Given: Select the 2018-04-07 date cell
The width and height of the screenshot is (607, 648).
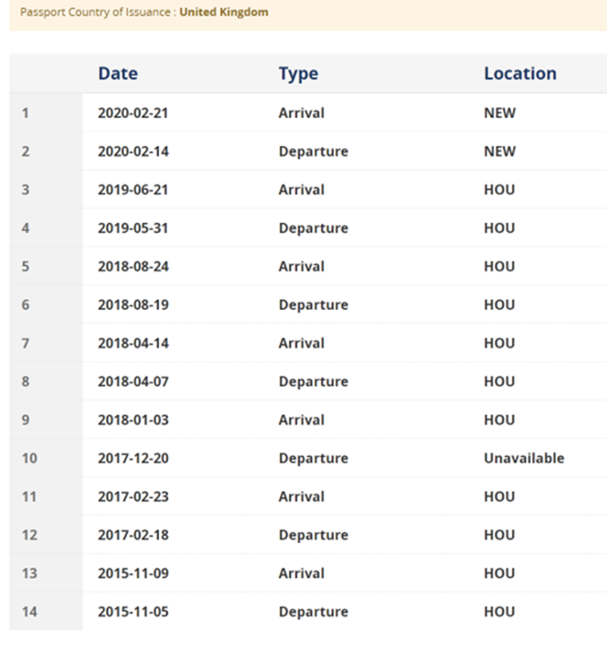Looking at the screenshot, I should click(x=133, y=381).
